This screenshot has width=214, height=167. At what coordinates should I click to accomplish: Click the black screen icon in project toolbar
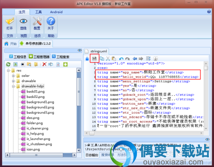[23, 64]
